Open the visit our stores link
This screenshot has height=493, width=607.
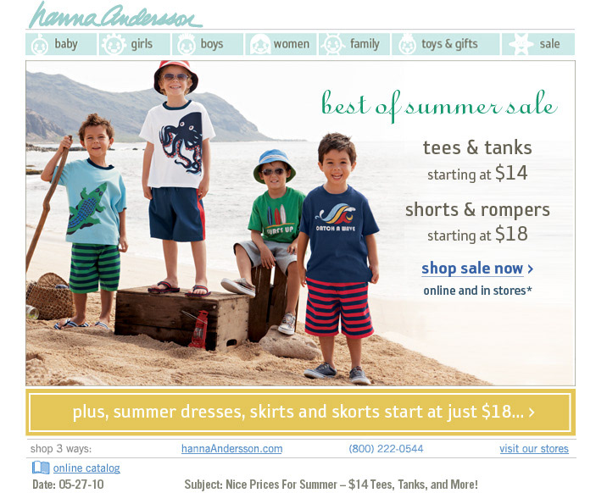tap(534, 449)
